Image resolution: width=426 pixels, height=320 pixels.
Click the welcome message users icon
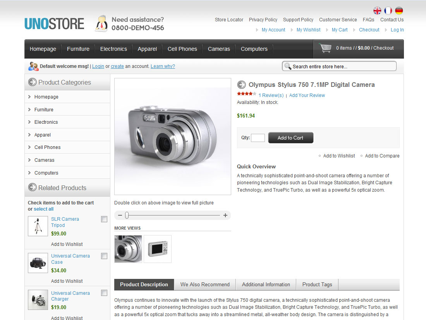[x=33, y=66]
